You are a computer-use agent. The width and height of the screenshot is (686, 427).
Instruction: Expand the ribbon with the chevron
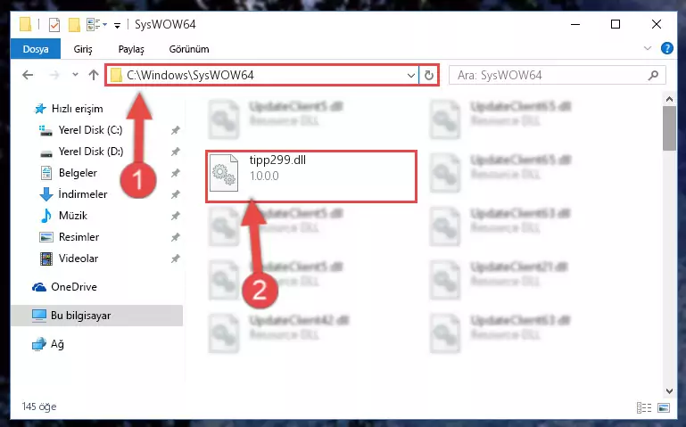(x=648, y=48)
